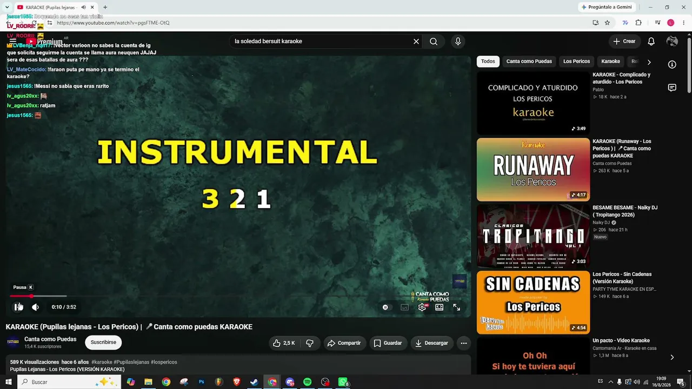This screenshot has width=692, height=389.
Task: Open the translate extension icon
Action: 626,23
